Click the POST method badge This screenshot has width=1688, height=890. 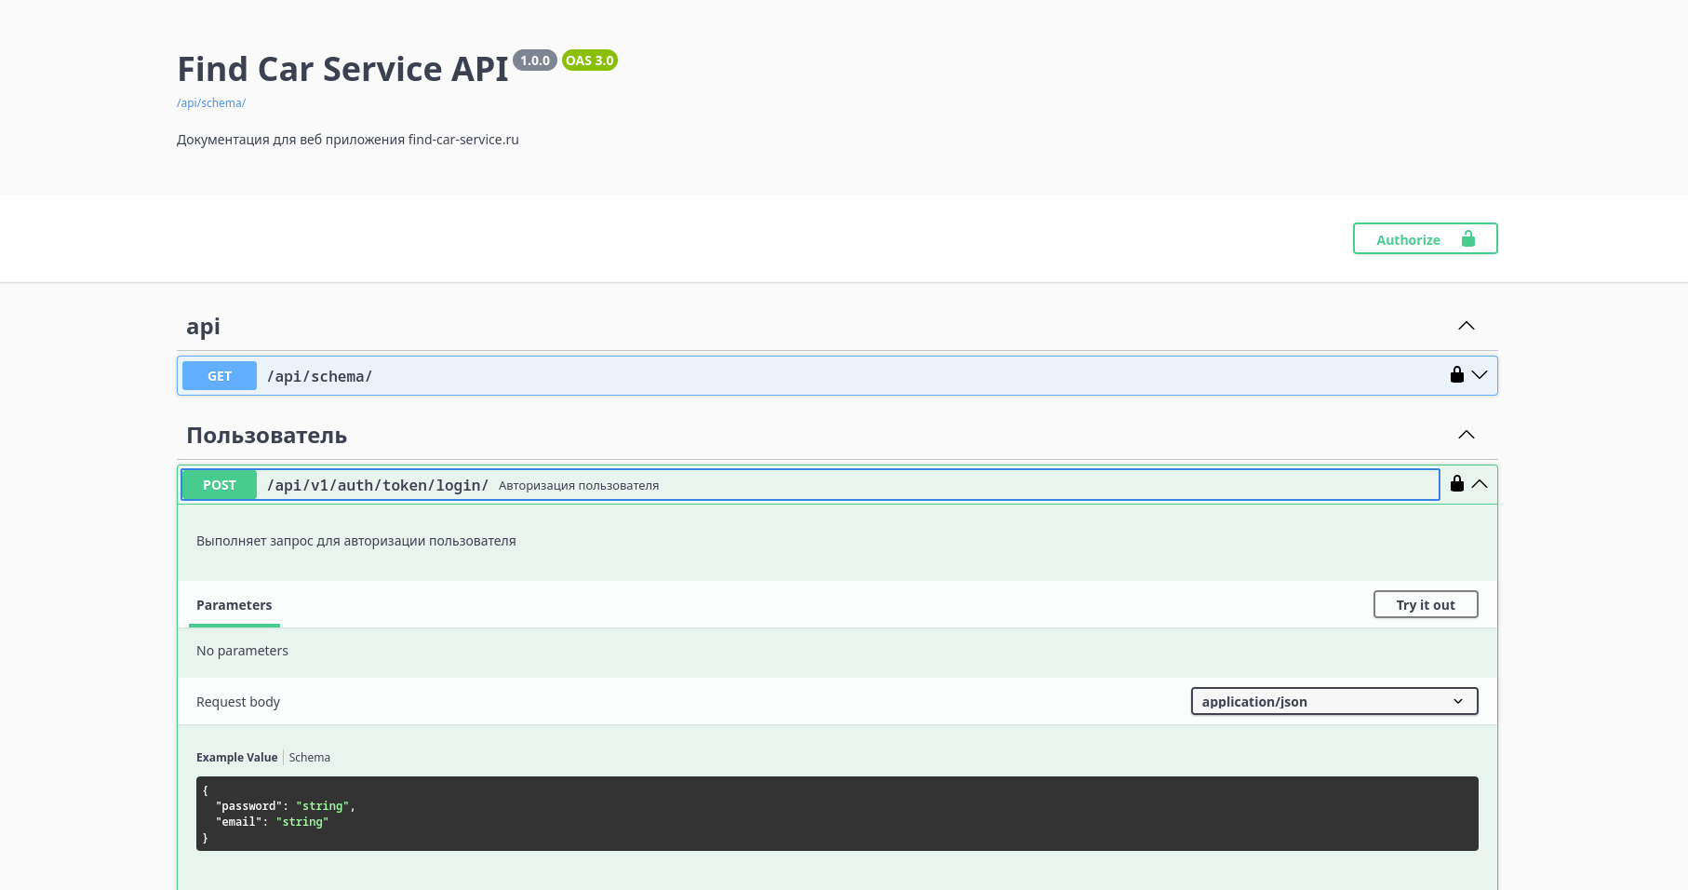click(x=220, y=485)
